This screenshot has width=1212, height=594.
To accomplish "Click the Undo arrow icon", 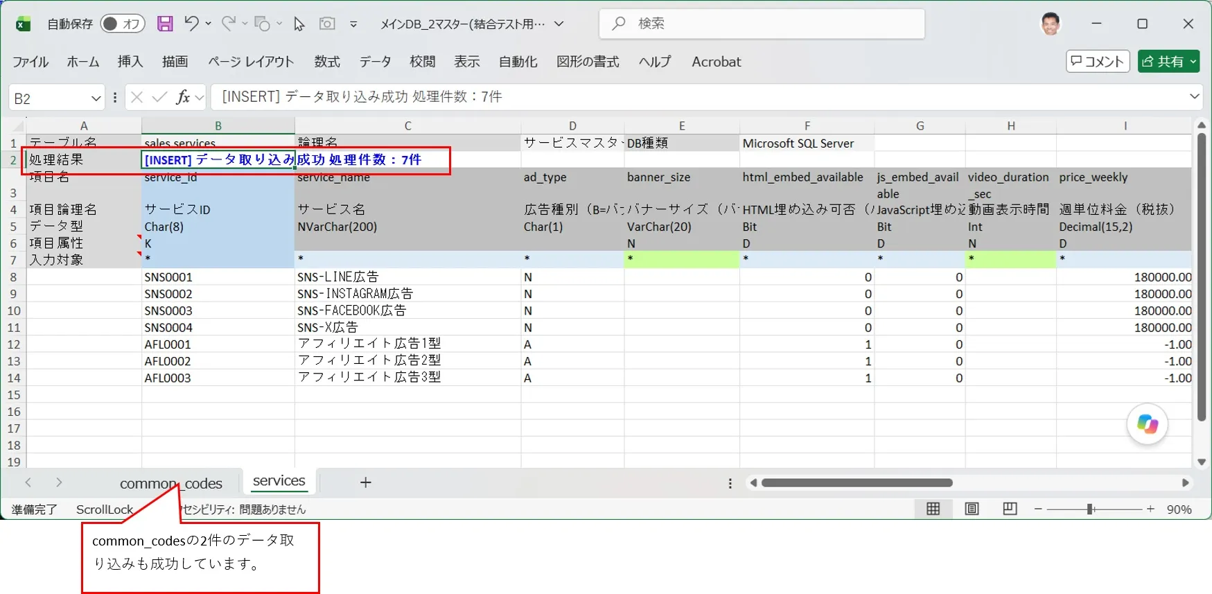I will pyautogui.click(x=191, y=24).
